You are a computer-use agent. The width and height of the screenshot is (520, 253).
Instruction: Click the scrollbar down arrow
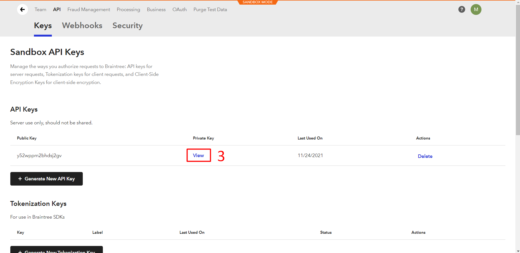(x=518, y=251)
